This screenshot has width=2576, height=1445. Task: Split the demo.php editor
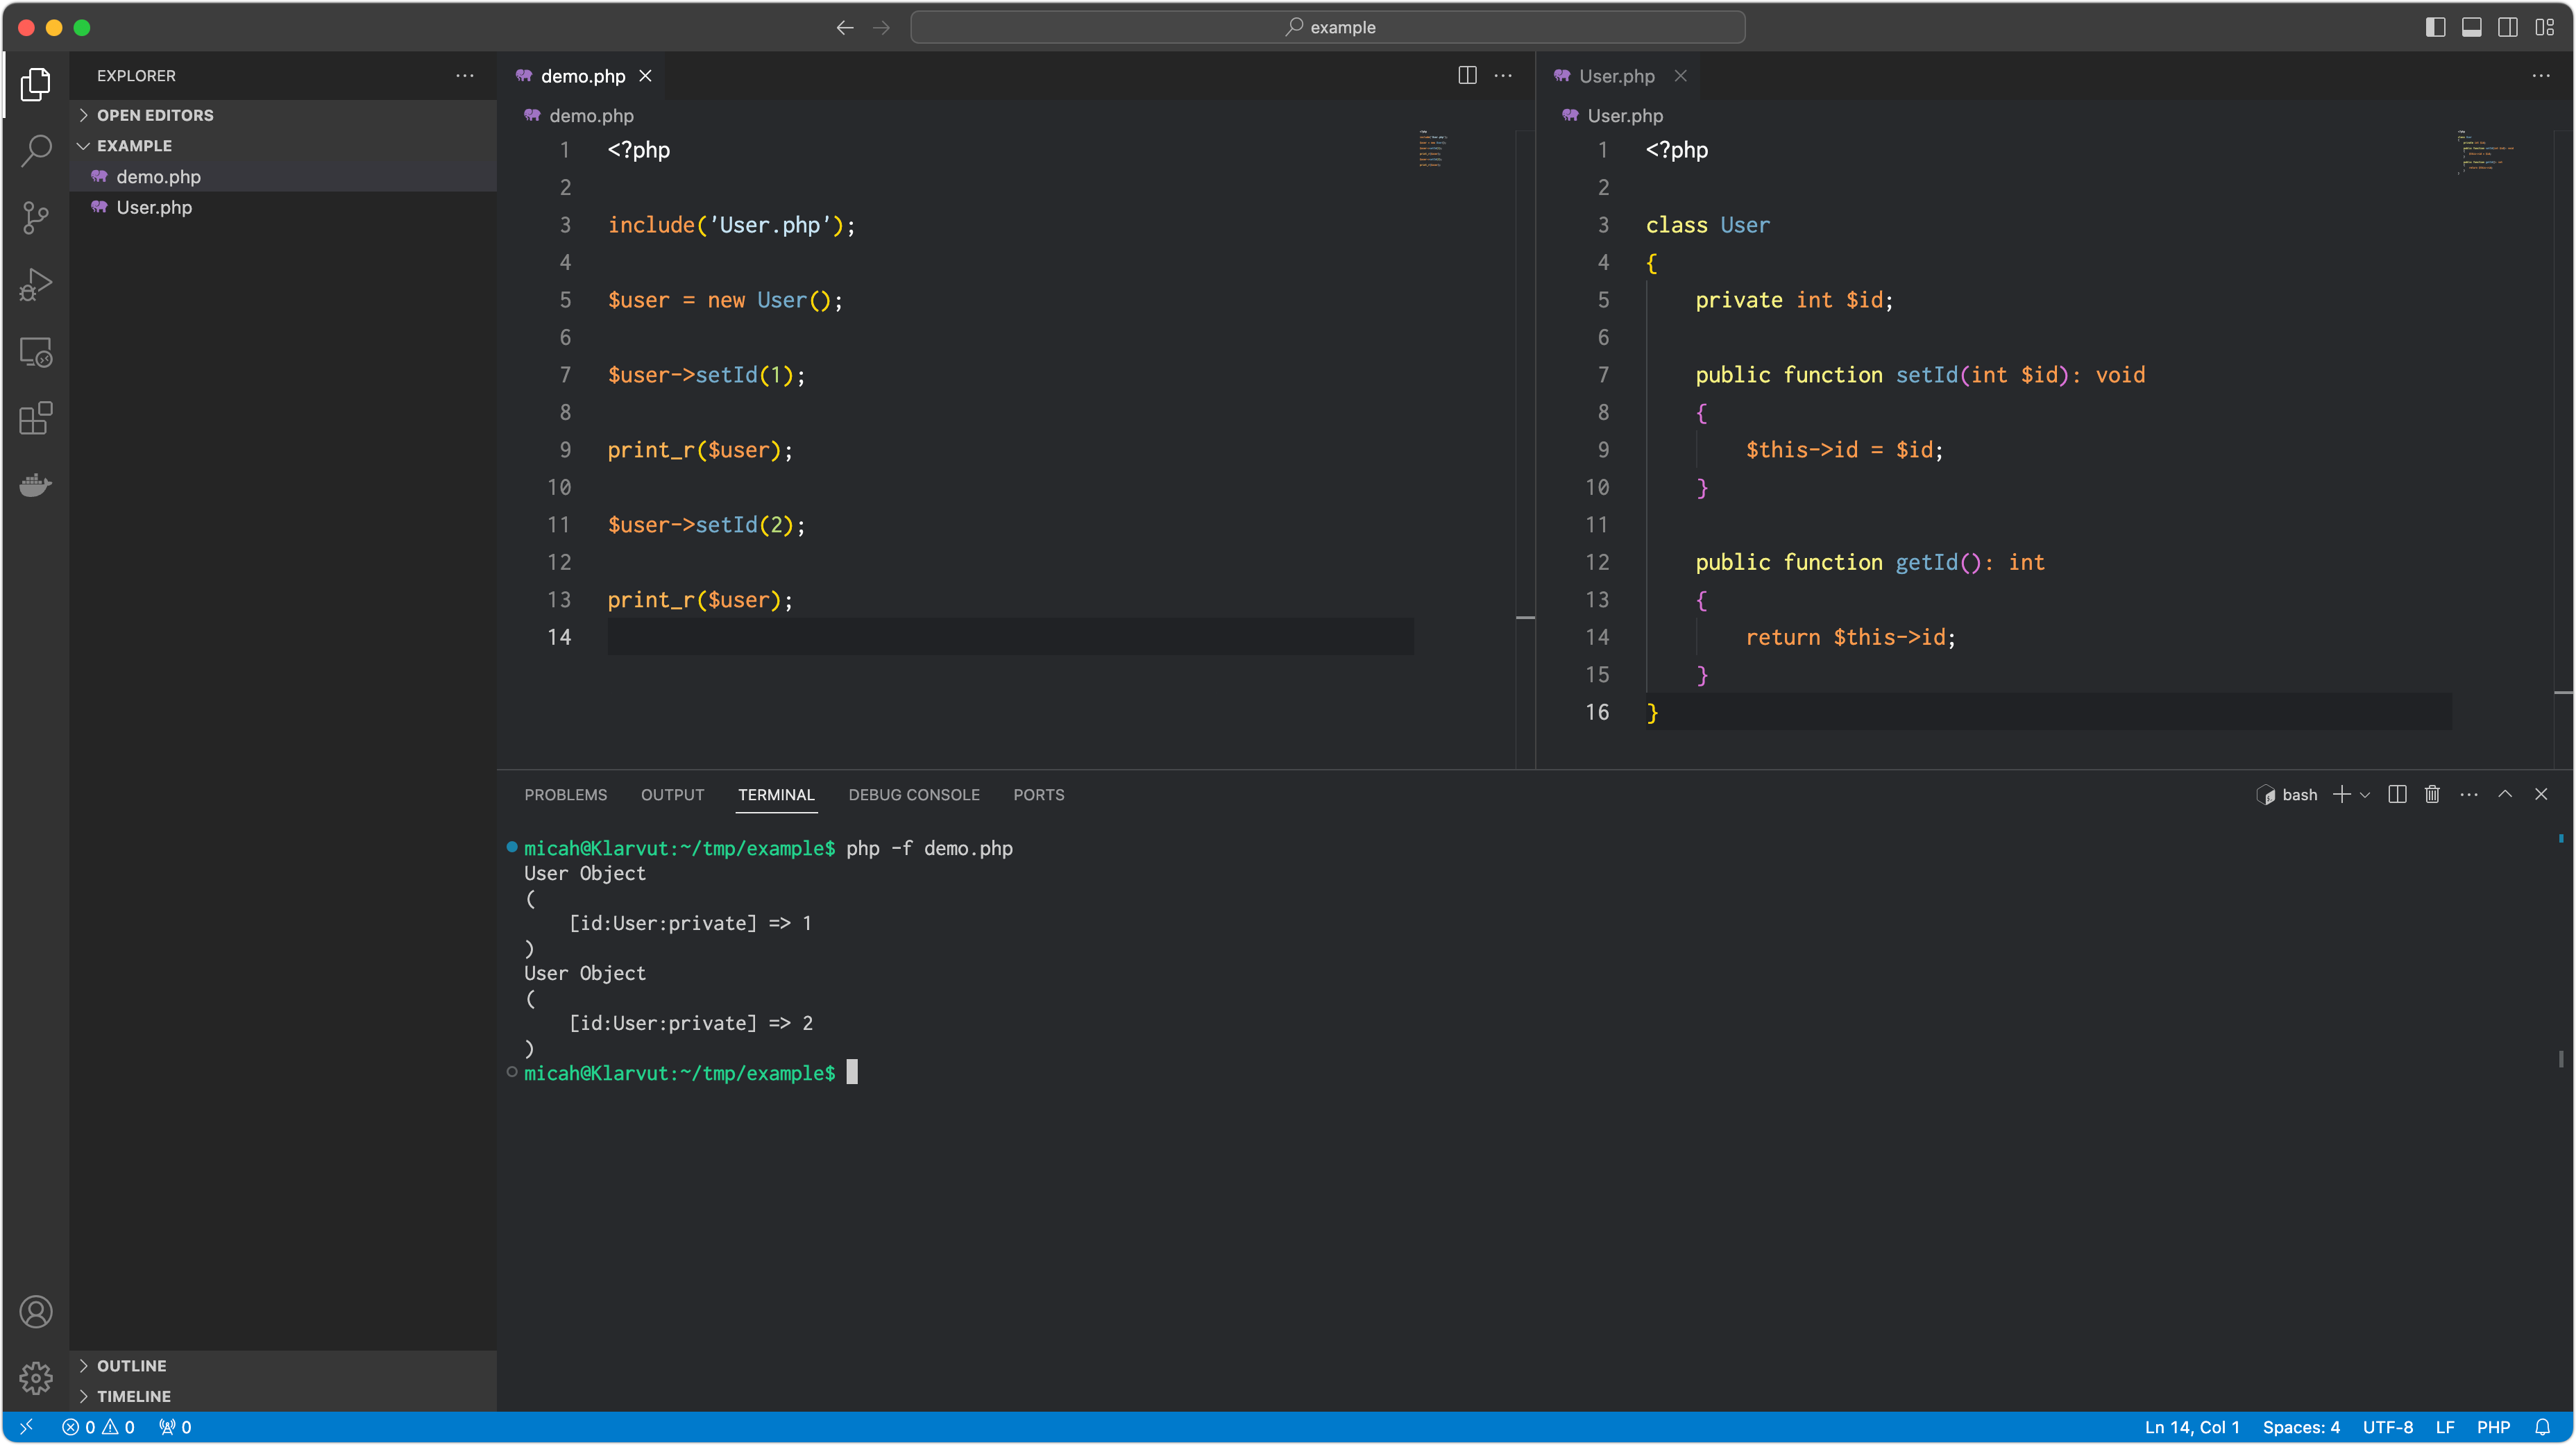click(1467, 75)
